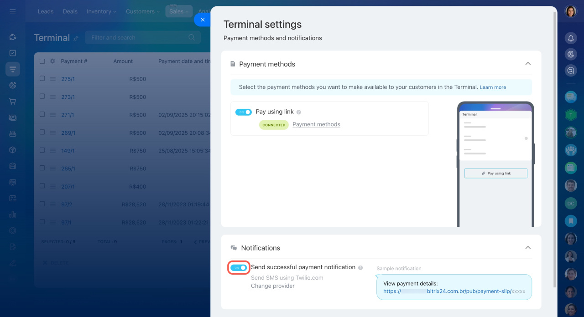584x317 pixels.
Task: Open the shopping cart sidebar icon
Action: [13, 102]
